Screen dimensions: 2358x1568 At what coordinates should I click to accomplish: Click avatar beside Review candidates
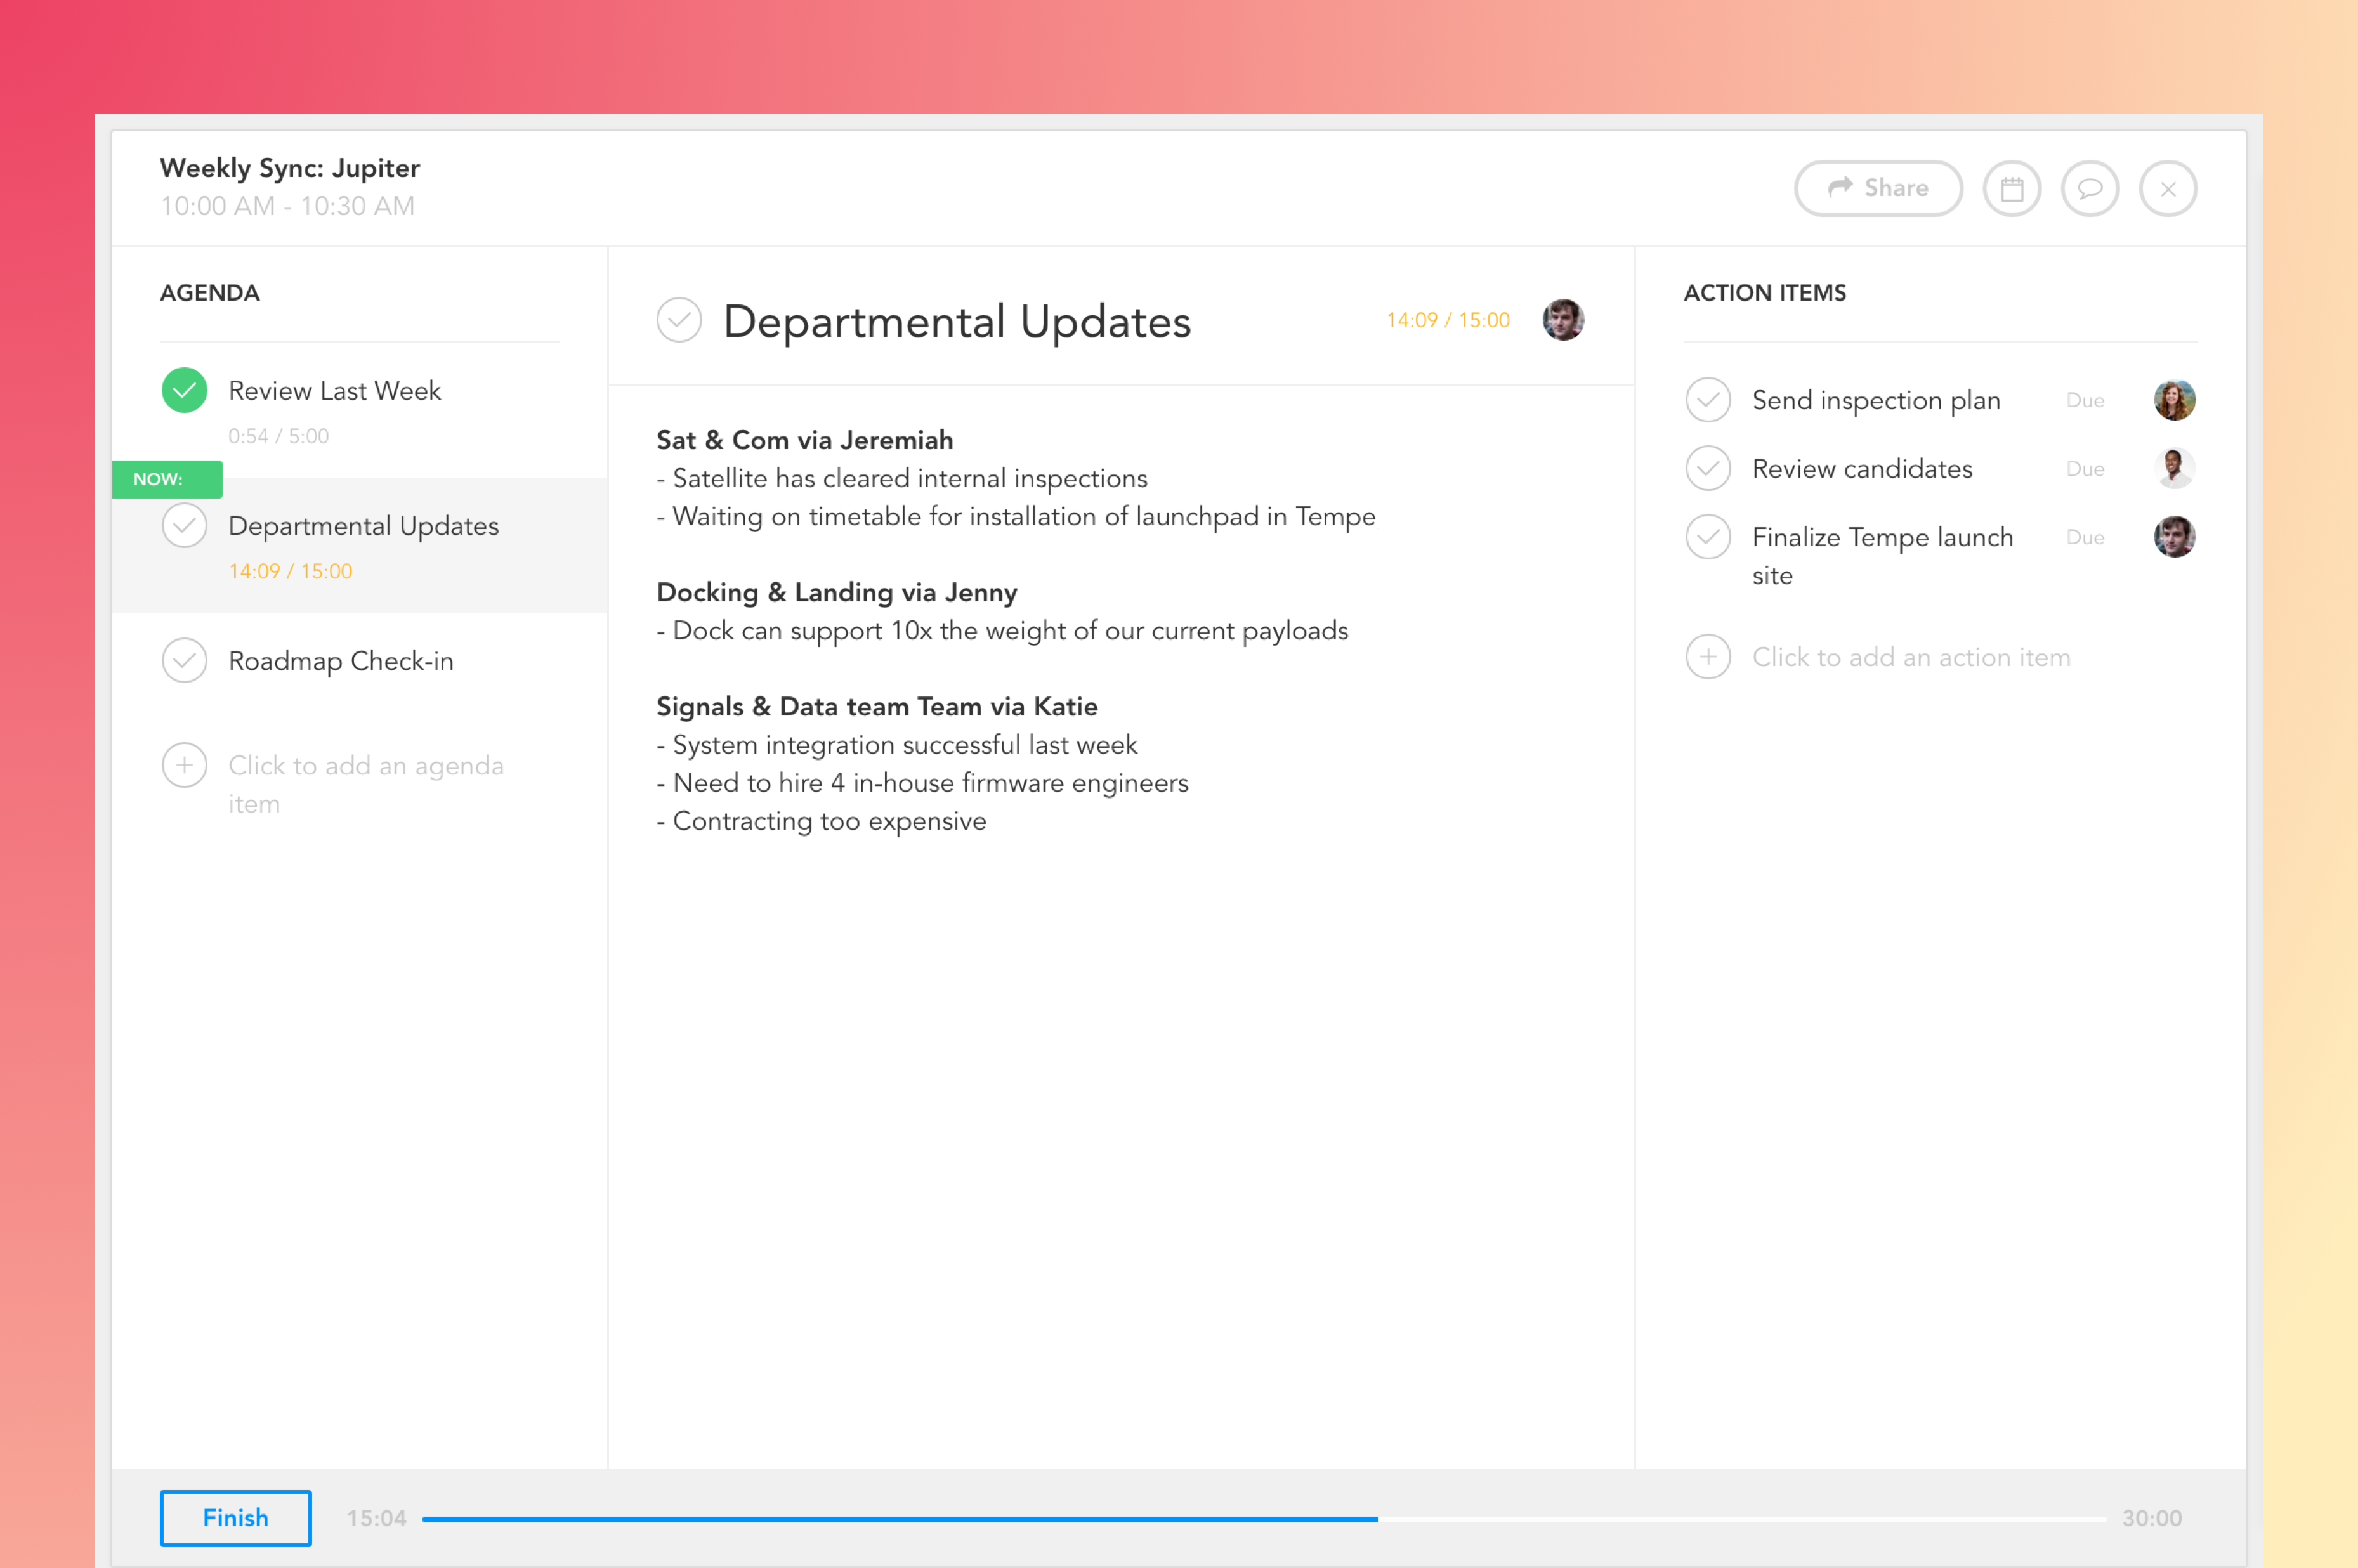tap(2174, 468)
